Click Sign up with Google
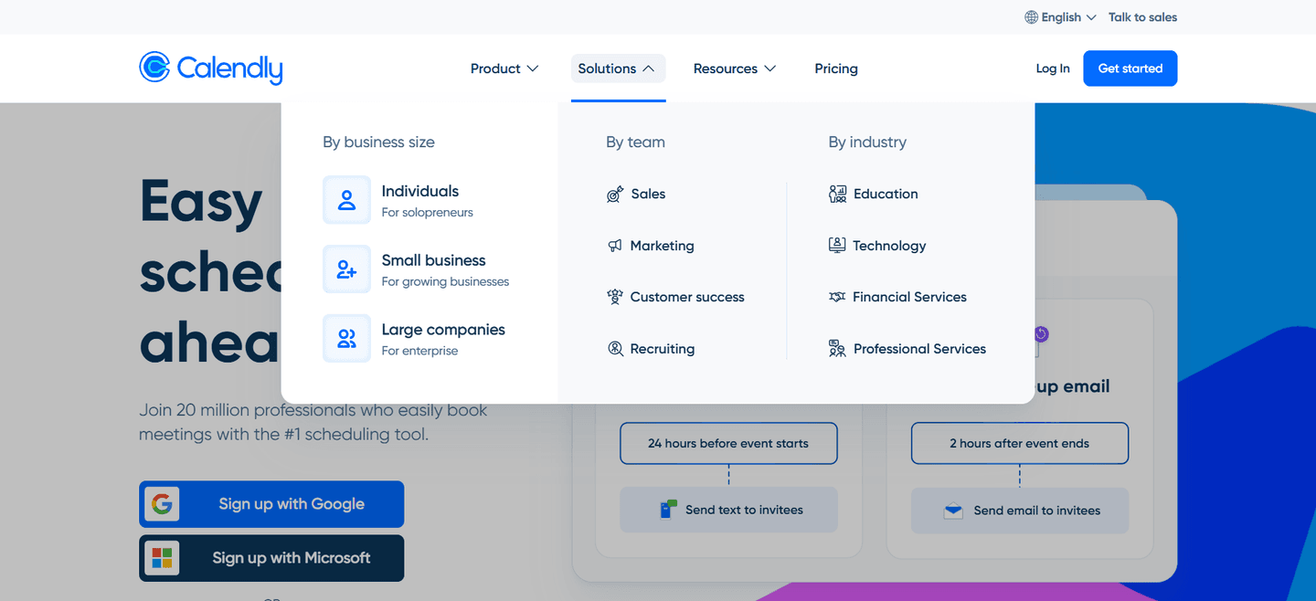1316x601 pixels. (x=271, y=504)
